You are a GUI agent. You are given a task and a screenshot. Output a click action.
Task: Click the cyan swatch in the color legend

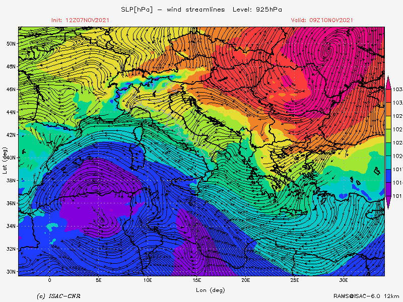(388, 163)
